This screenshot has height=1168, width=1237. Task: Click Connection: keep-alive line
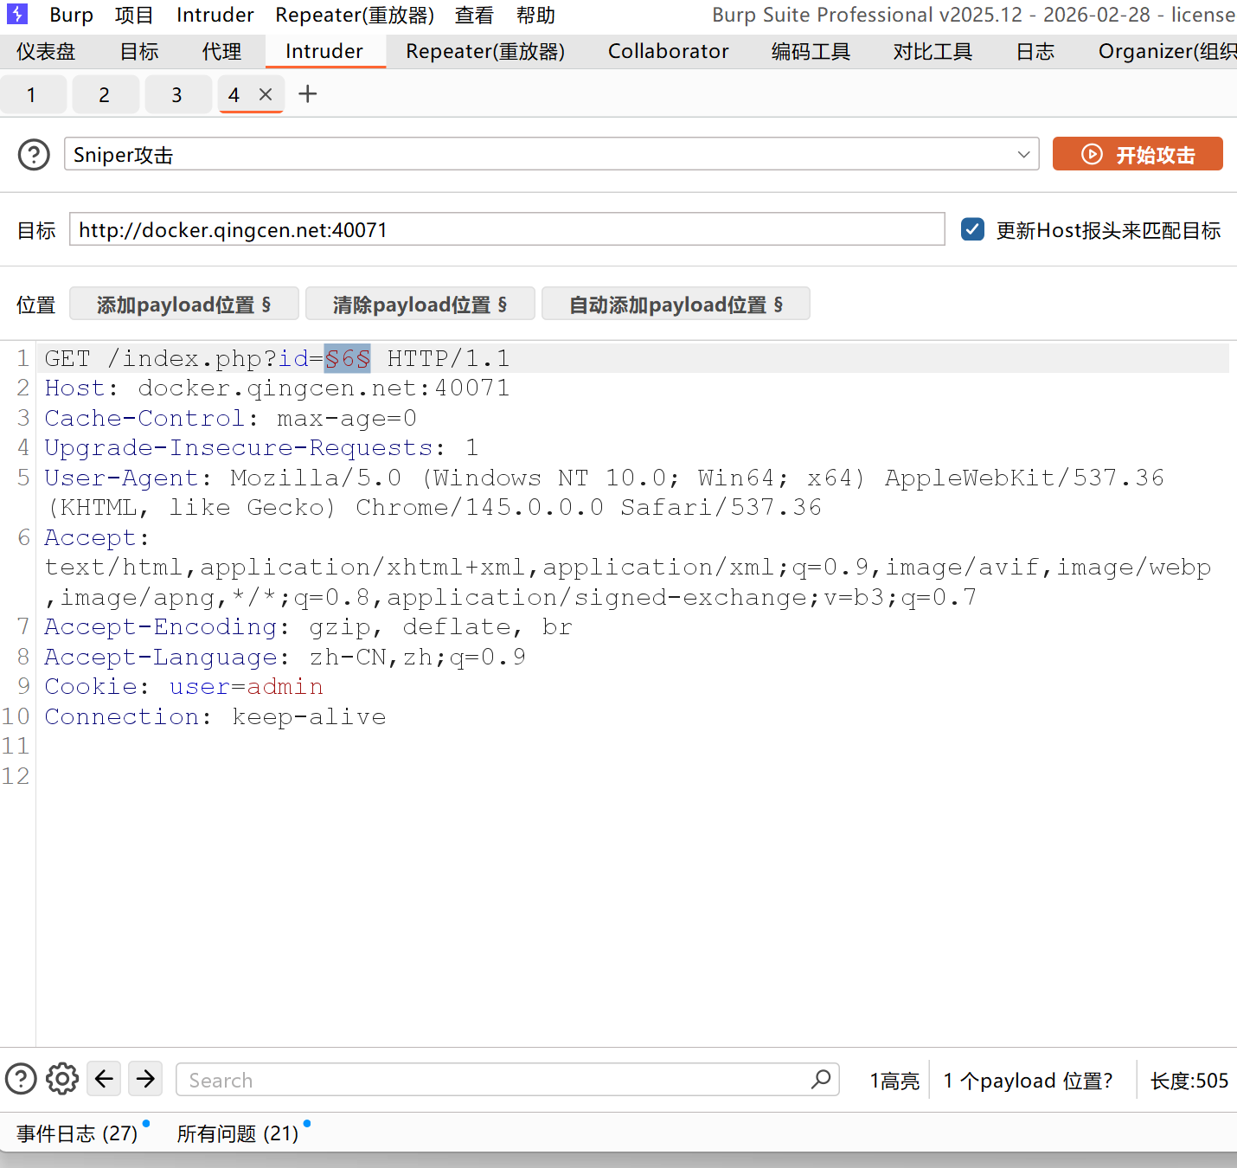point(215,716)
